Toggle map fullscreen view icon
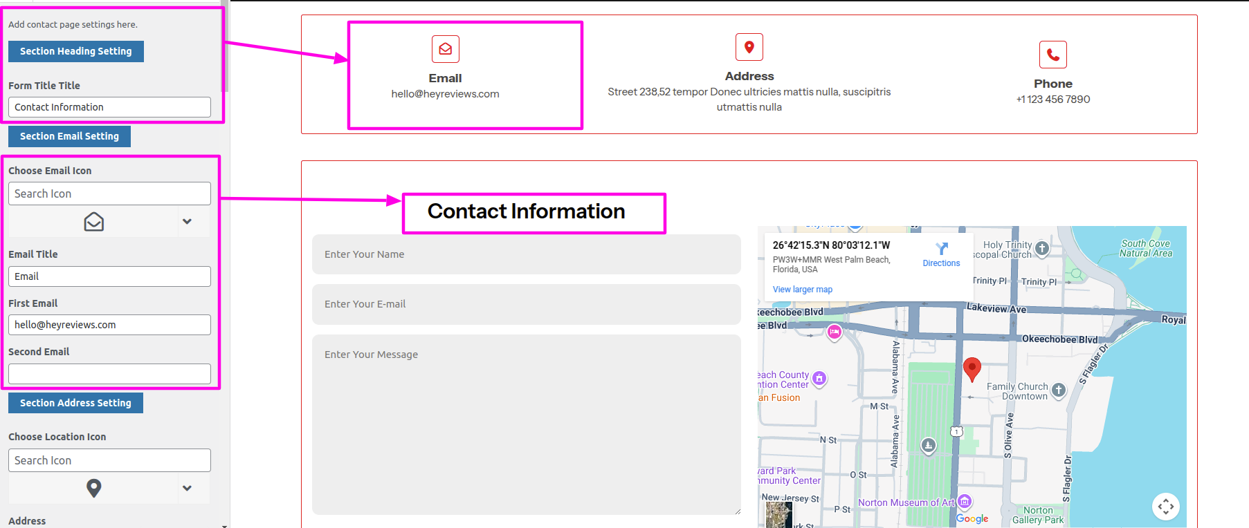1249x528 pixels. click(x=1165, y=507)
